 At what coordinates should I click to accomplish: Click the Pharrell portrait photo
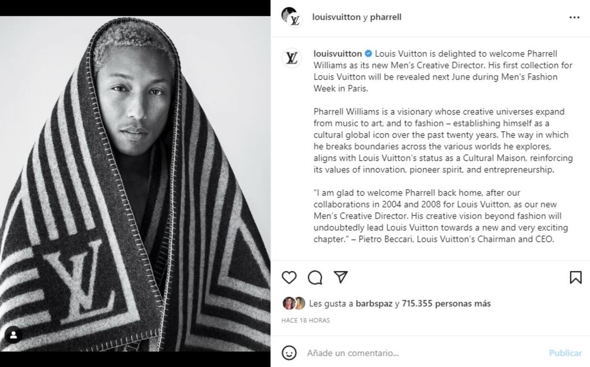click(135, 183)
